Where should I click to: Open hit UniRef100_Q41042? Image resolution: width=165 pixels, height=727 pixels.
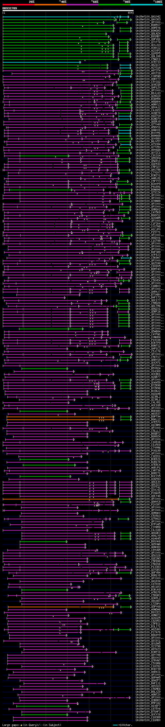click(x=148, y=17)
